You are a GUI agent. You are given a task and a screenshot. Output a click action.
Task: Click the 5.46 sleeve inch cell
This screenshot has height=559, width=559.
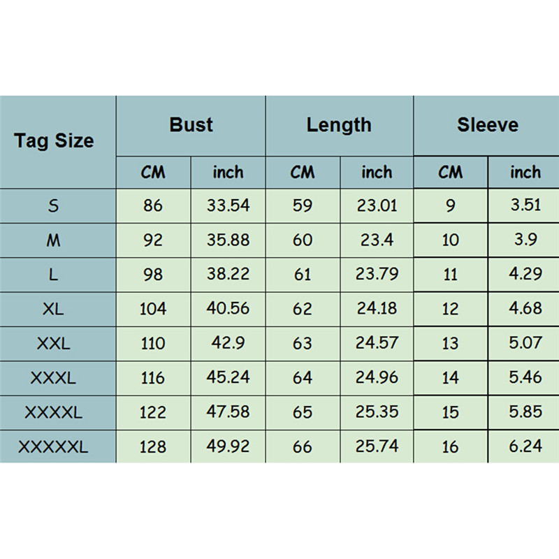(525, 378)
